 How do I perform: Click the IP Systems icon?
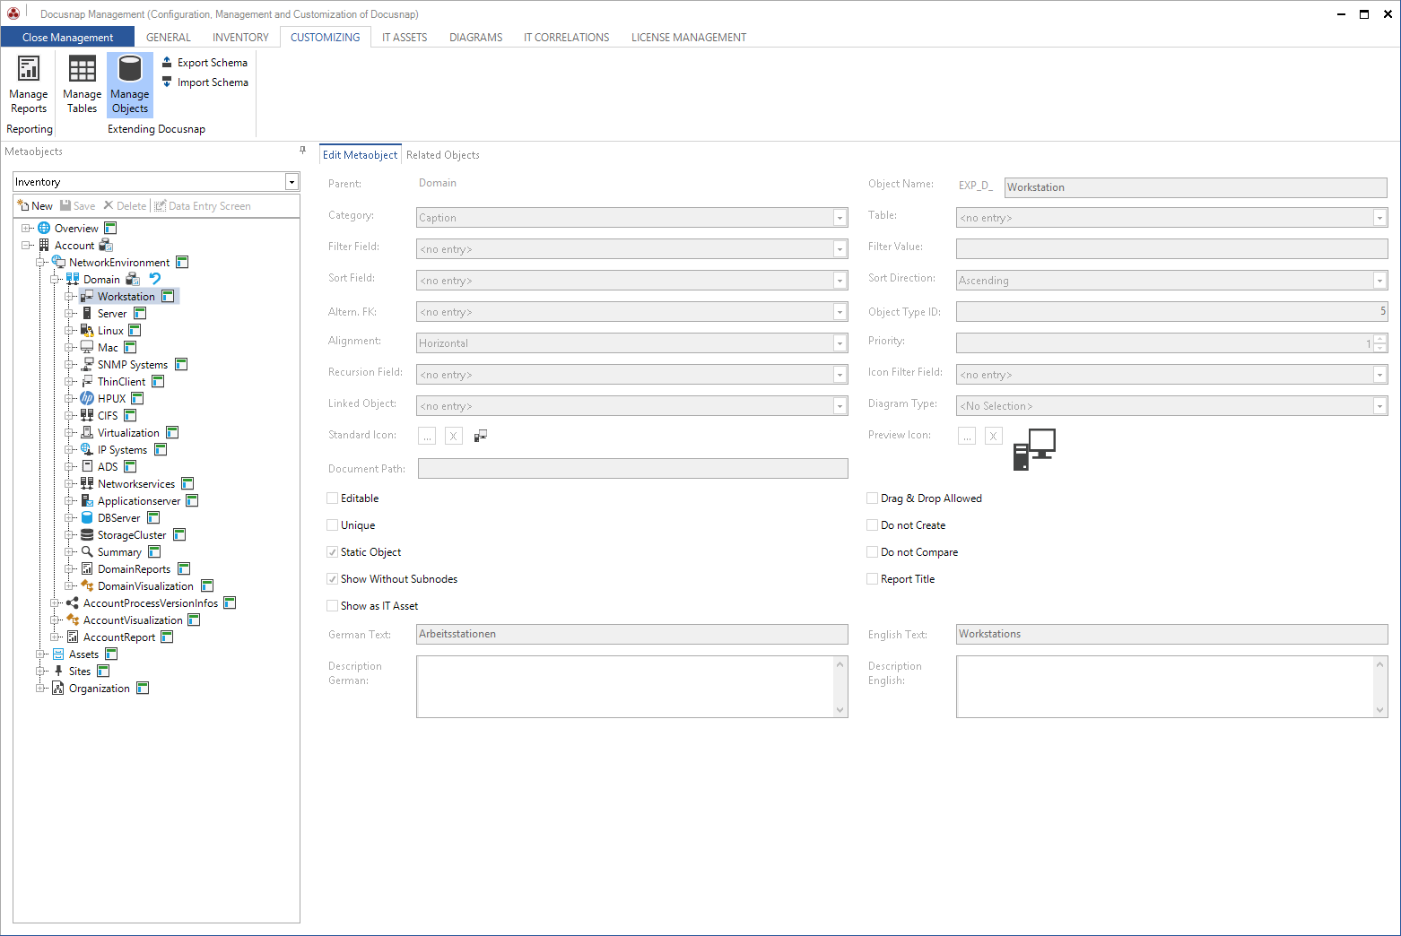87,449
